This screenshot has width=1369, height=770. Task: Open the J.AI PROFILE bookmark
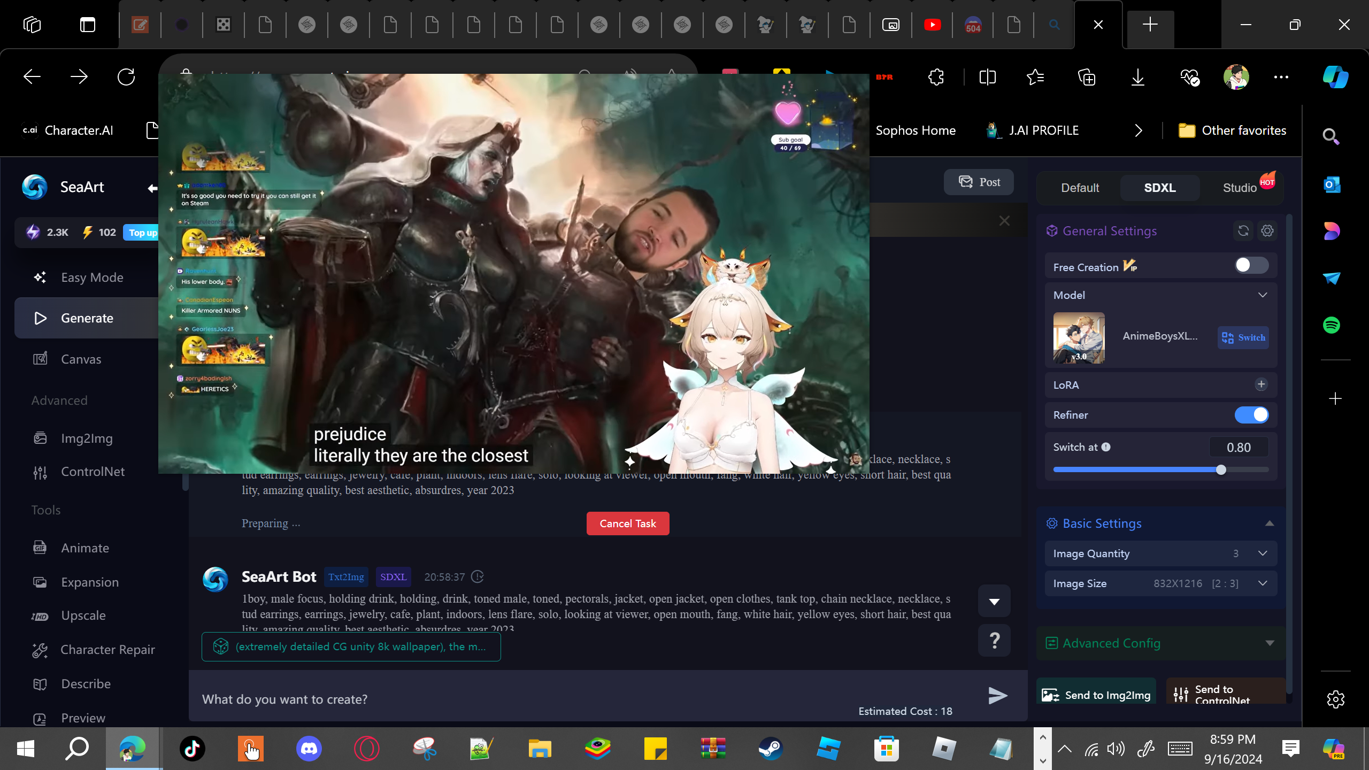[1033, 130]
